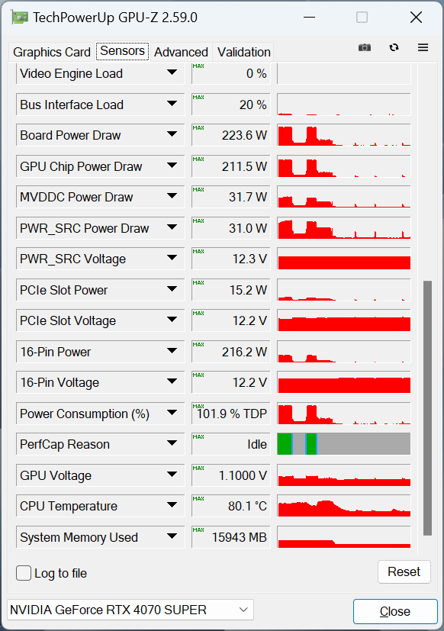Select the Sensors tab
The image size is (444, 631).
pyautogui.click(x=122, y=51)
